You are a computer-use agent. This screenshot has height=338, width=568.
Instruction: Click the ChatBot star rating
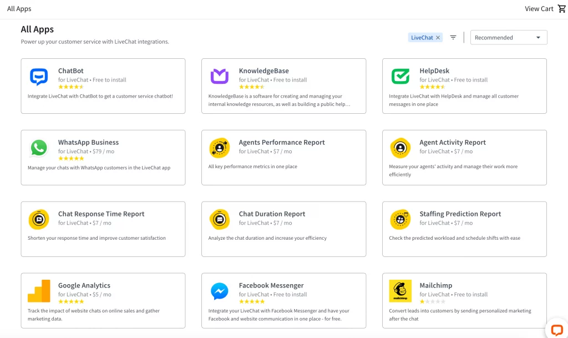coord(71,87)
